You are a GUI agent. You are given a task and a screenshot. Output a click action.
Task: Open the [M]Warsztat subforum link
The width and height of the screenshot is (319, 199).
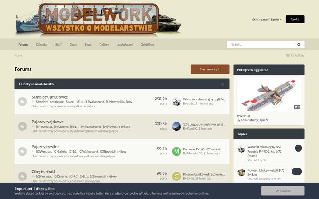pos(44,127)
